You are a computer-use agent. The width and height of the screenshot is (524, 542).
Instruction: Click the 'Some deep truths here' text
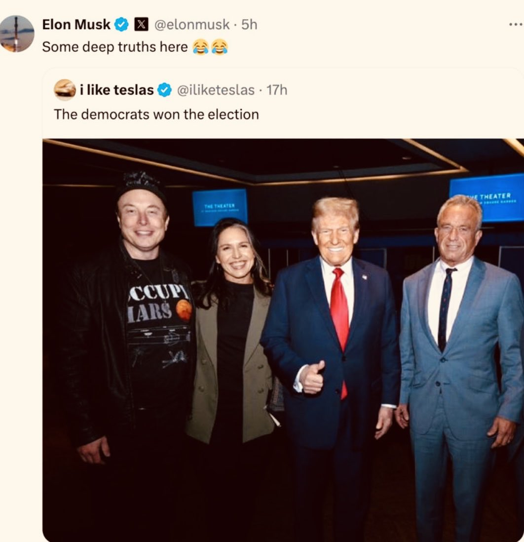[114, 47]
